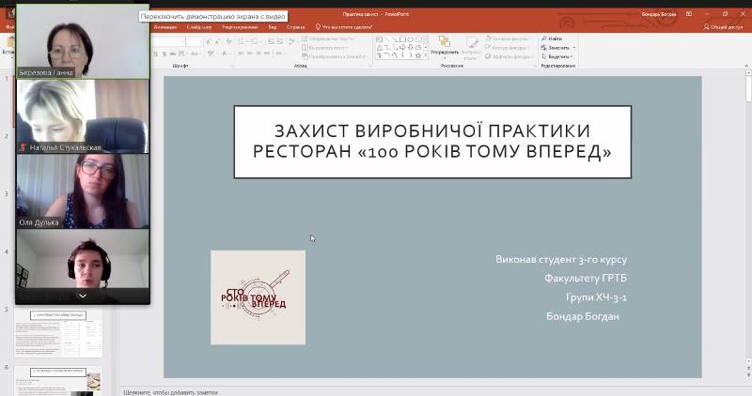Select Березова Ганна's video tile
The height and width of the screenshot is (396, 752).
click(x=83, y=42)
